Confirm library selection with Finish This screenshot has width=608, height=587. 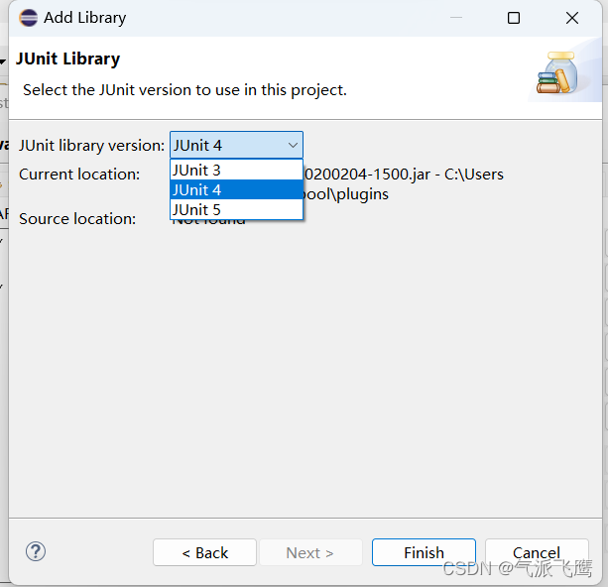[424, 552]
